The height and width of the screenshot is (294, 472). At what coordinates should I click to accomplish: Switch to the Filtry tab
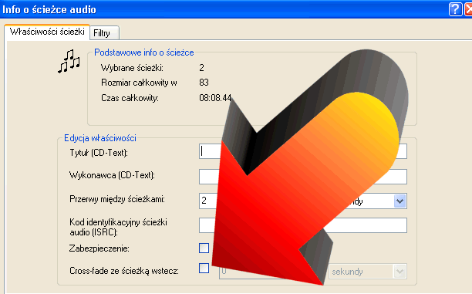tap(104, 33)
